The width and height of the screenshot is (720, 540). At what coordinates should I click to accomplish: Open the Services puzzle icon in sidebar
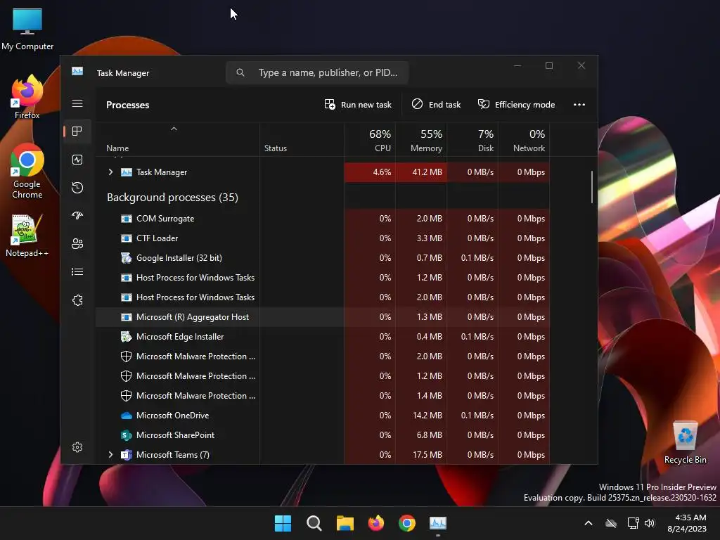click(x=77, y=300)
